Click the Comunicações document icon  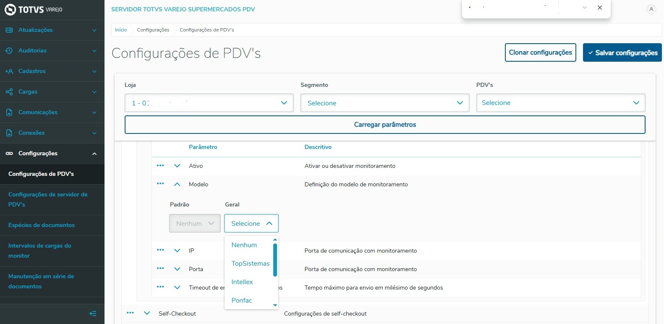coord(9,112)
